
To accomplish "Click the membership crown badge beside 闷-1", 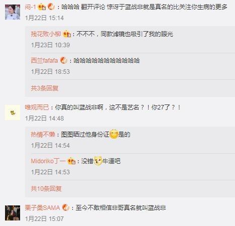I will coord(42,7).
